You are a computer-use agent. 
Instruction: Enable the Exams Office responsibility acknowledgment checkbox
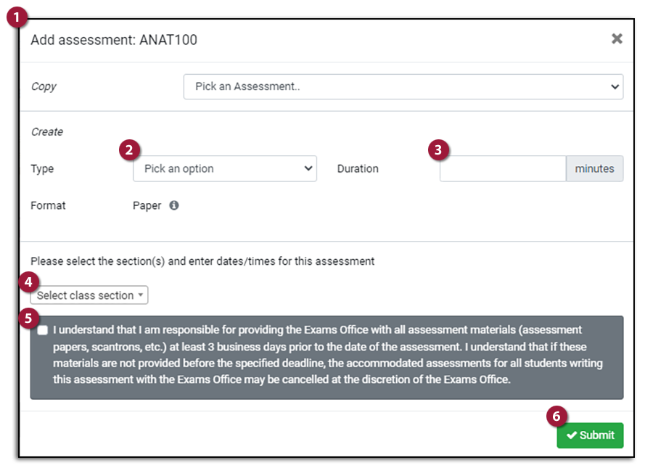(x=42, y=330)
